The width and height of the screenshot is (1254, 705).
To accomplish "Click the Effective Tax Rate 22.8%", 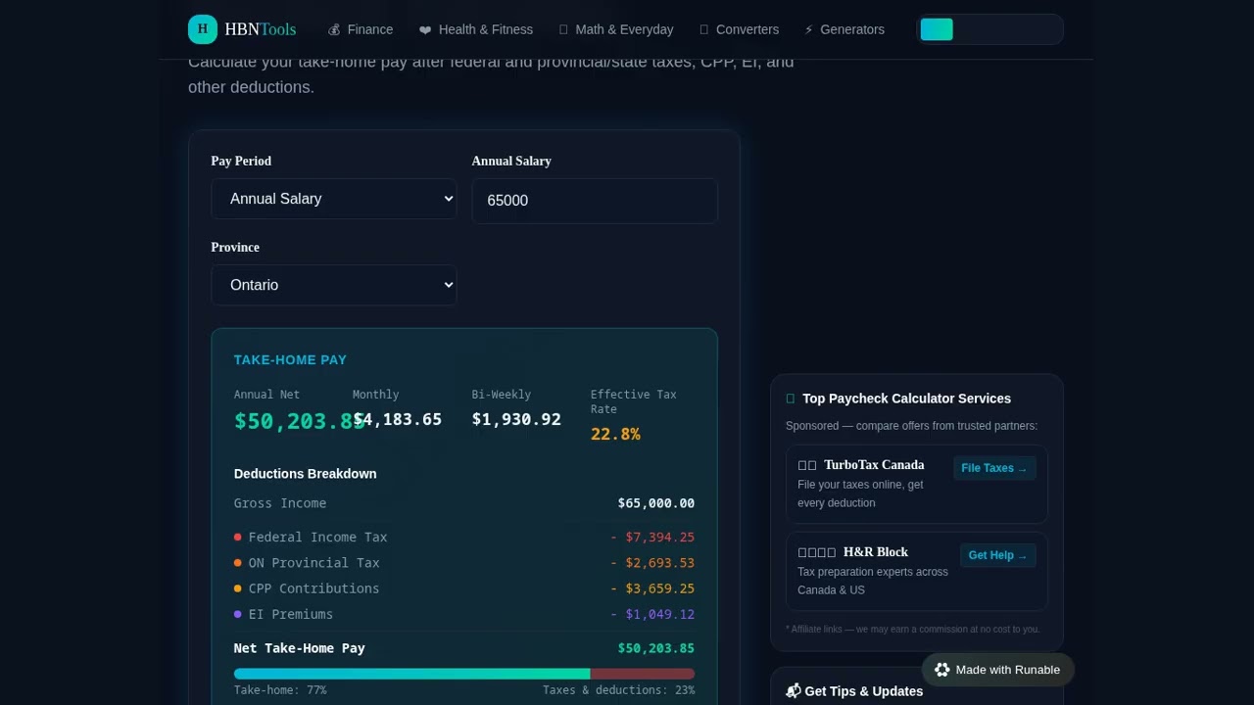I will [x=615, y=434].
